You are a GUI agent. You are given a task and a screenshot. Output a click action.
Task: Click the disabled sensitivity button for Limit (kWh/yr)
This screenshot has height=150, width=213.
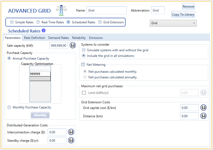pyautogui.click(x=204, y=93)
